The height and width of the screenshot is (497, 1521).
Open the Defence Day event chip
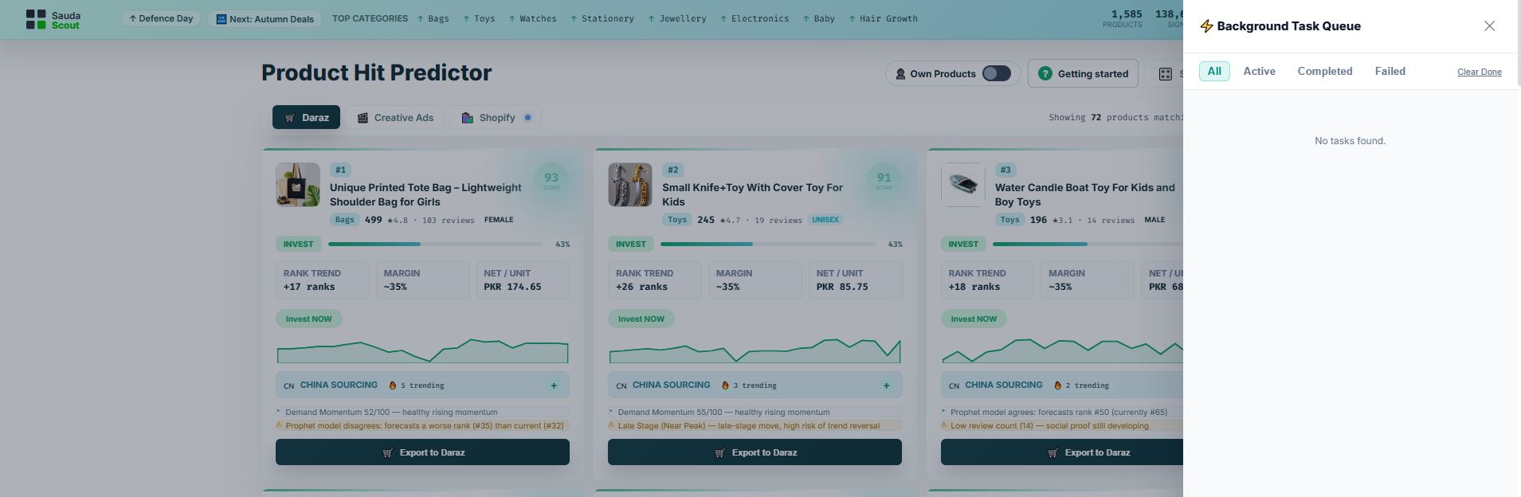coord(161,18)
